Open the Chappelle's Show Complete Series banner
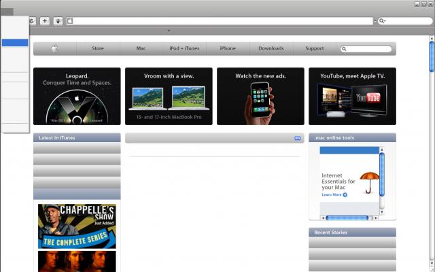435x272 pixels. 77,226
